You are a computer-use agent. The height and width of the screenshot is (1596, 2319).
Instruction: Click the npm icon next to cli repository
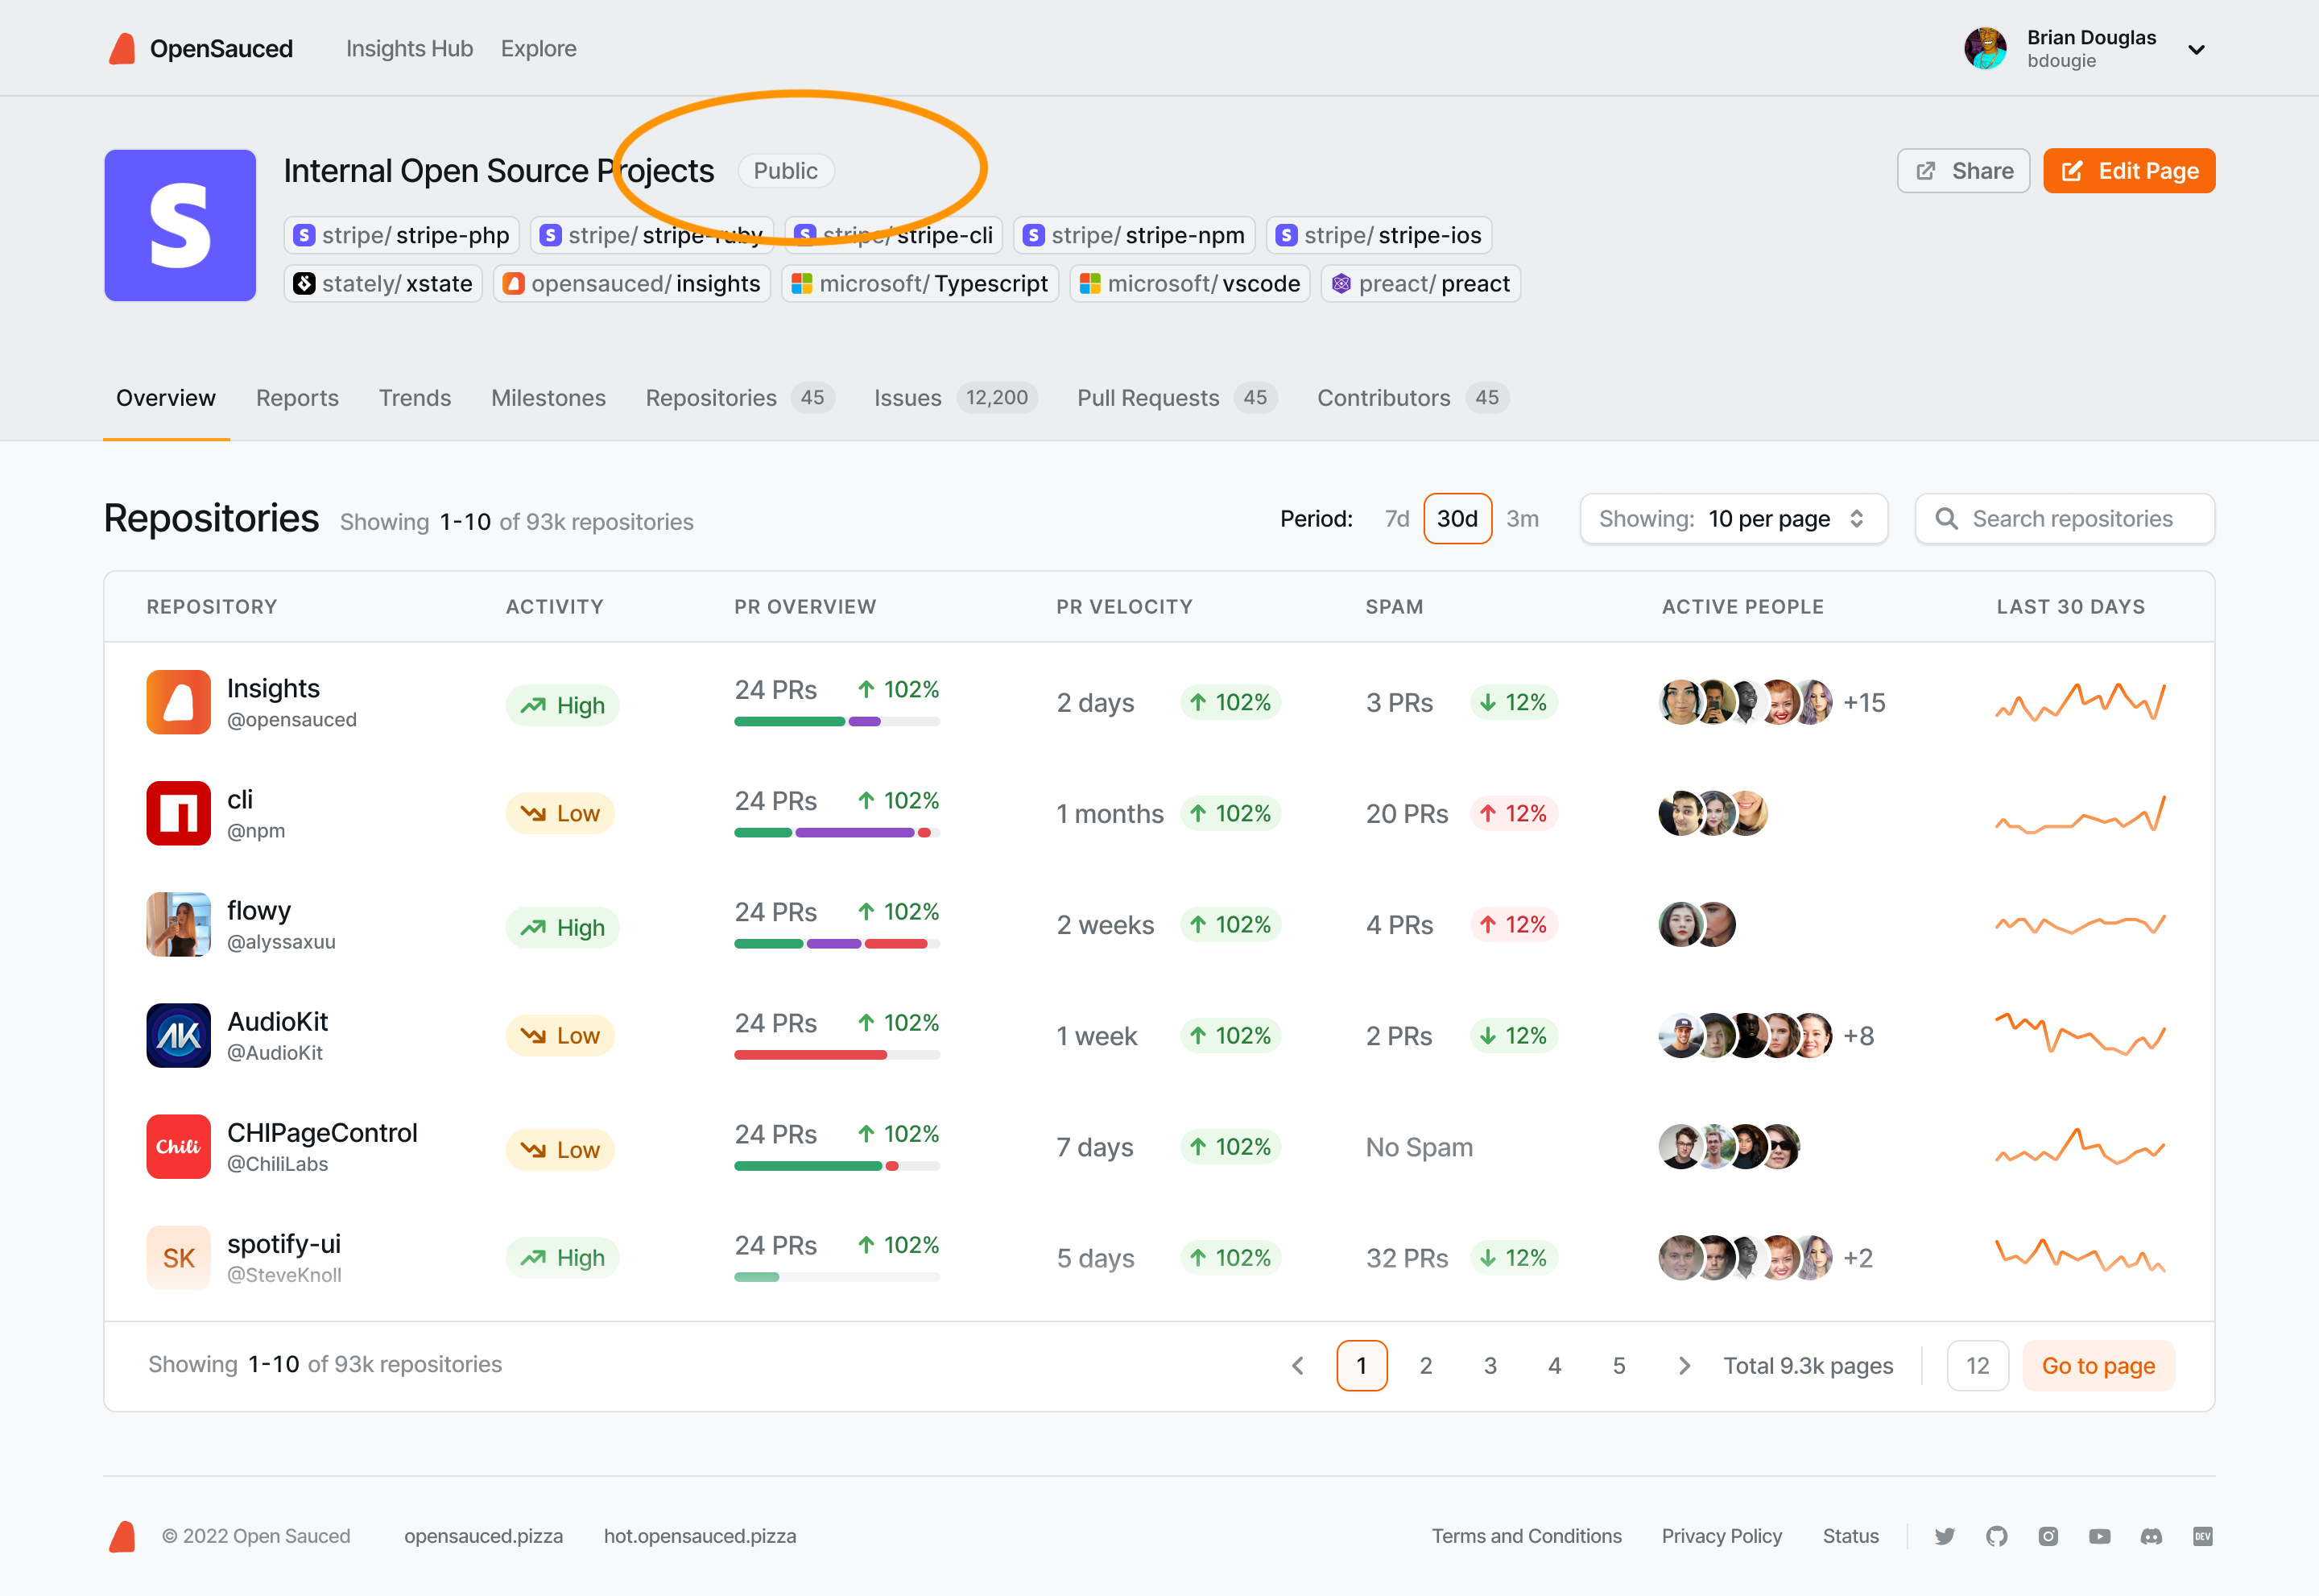(178, 813)
